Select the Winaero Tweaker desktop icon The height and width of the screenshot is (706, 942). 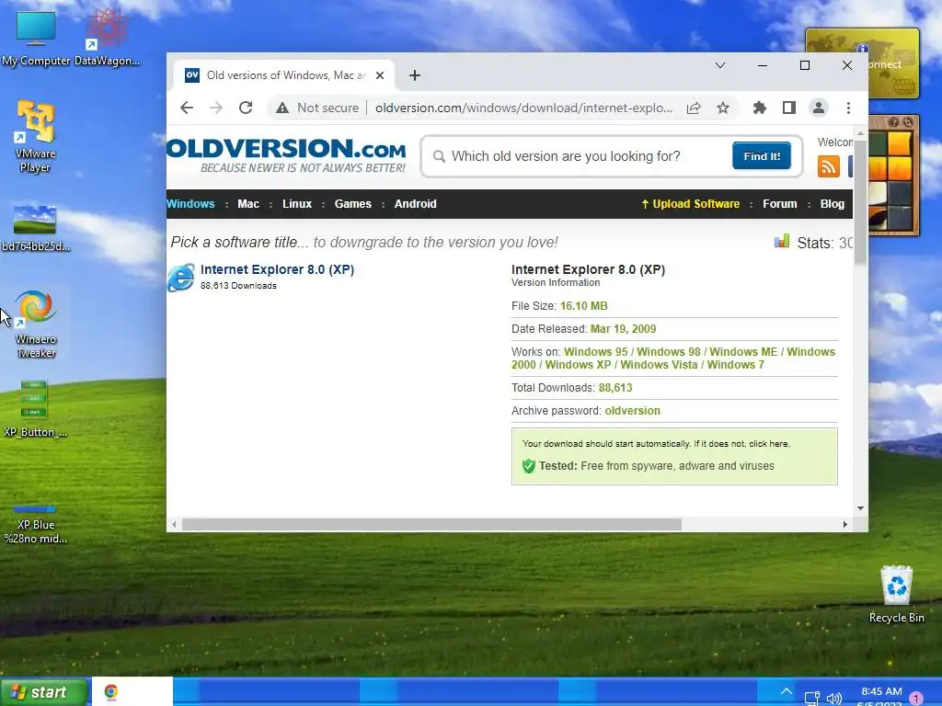coord(36,325)
